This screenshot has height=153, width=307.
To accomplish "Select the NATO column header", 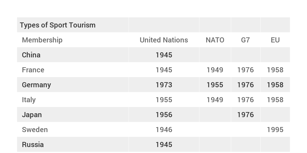I will pos(215,40).
